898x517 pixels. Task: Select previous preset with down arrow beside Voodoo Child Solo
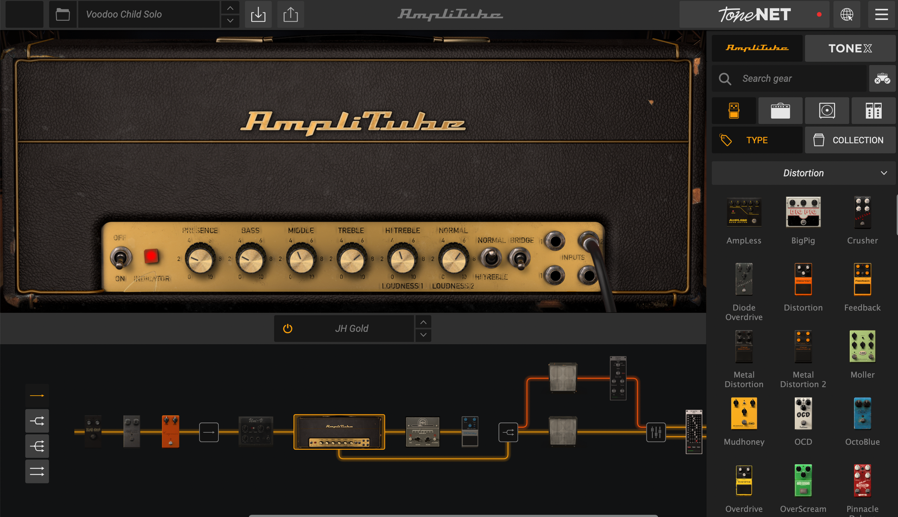point(230,21)
